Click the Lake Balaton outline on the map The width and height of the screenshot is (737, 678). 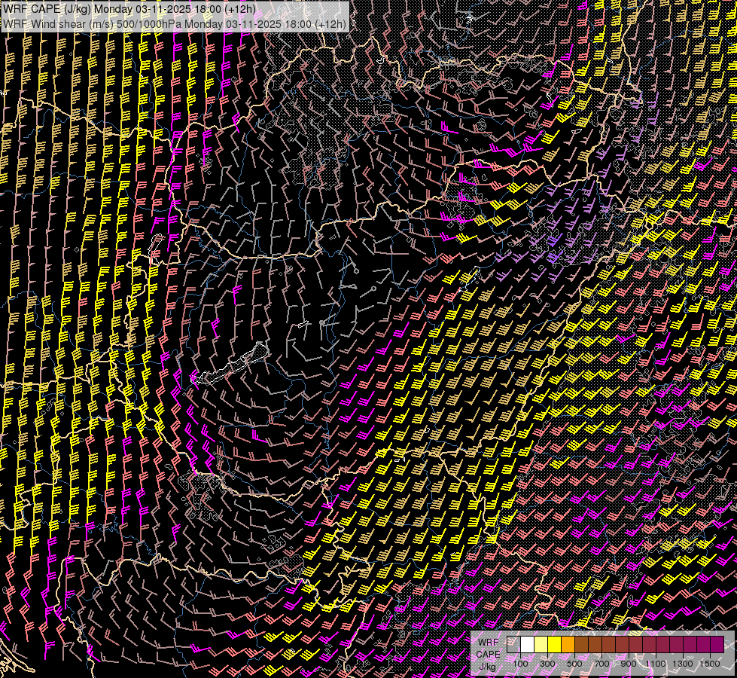pos(235,365)
